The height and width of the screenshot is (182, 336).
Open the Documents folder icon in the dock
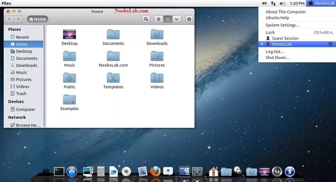point(226,172)
